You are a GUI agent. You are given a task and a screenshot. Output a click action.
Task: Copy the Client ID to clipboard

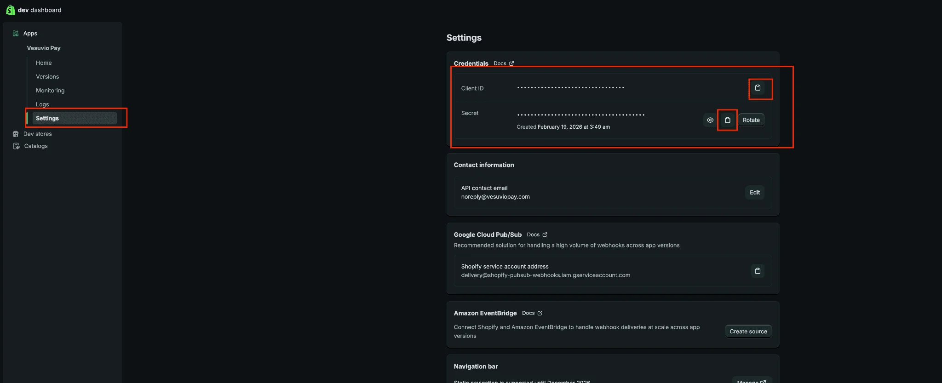[758, 88]
